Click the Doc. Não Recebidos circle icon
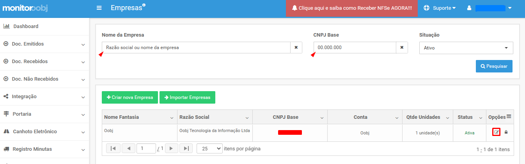 [x=6, y=79]
